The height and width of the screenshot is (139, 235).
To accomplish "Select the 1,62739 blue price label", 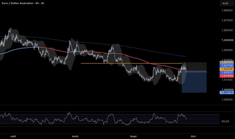I will click(x=227, y=66).
